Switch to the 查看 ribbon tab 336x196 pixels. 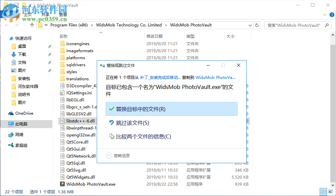coord(63,14)
